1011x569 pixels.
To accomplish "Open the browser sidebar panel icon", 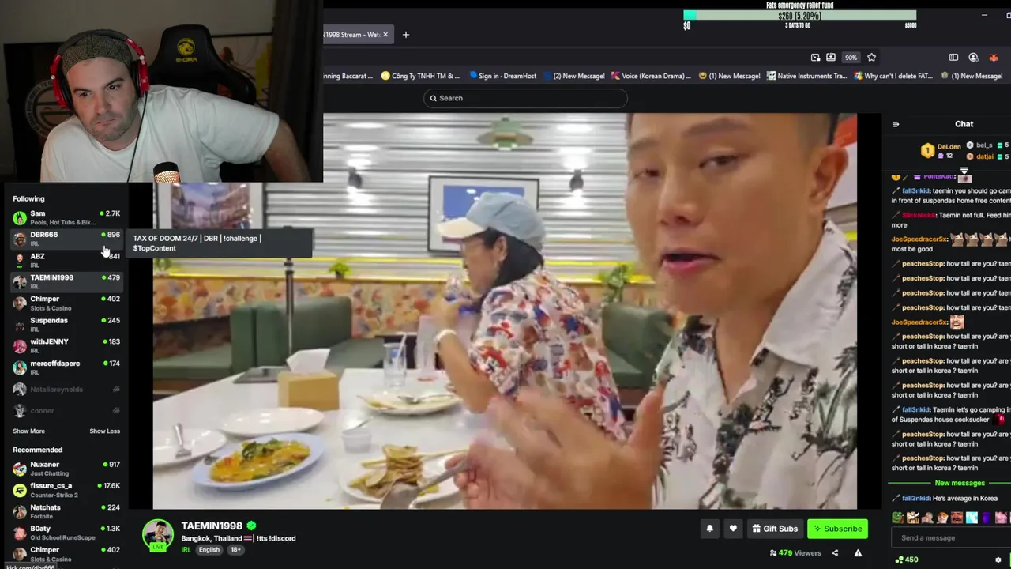I will (x=953, y=57).
